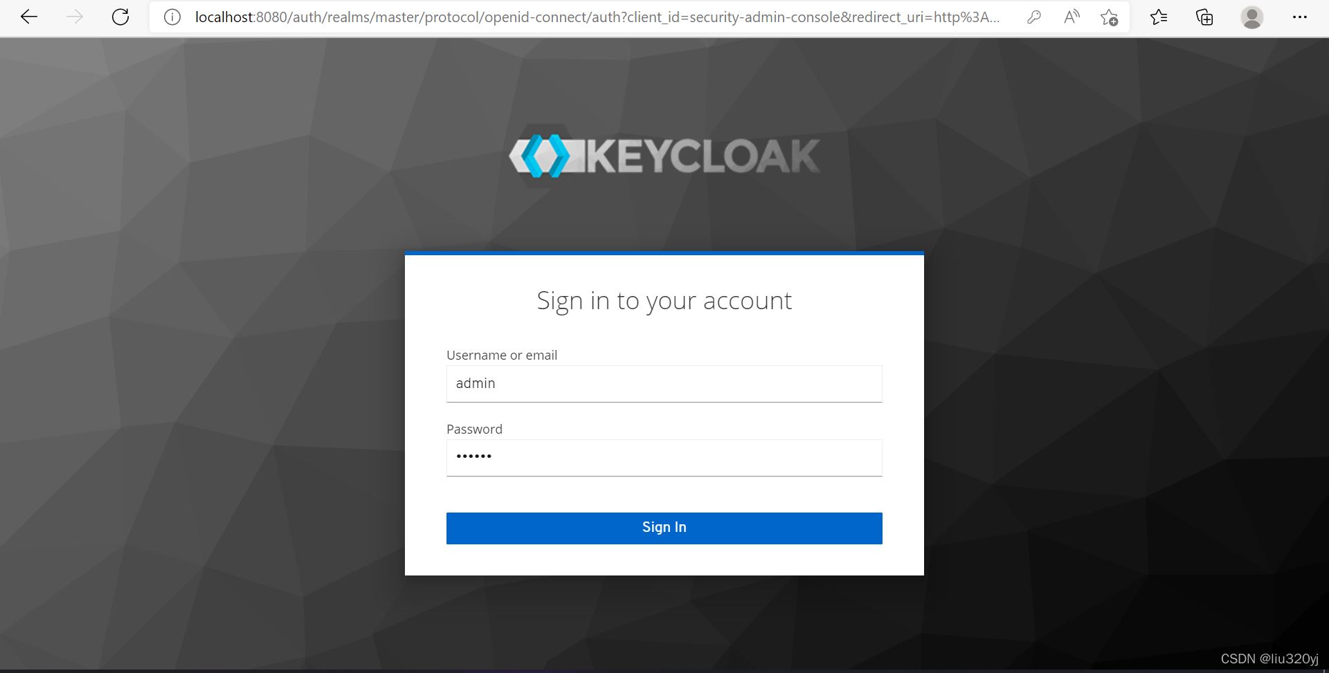Click the Keycloak logo
The image size is (1329, 673).
click(x=664, y=155)
